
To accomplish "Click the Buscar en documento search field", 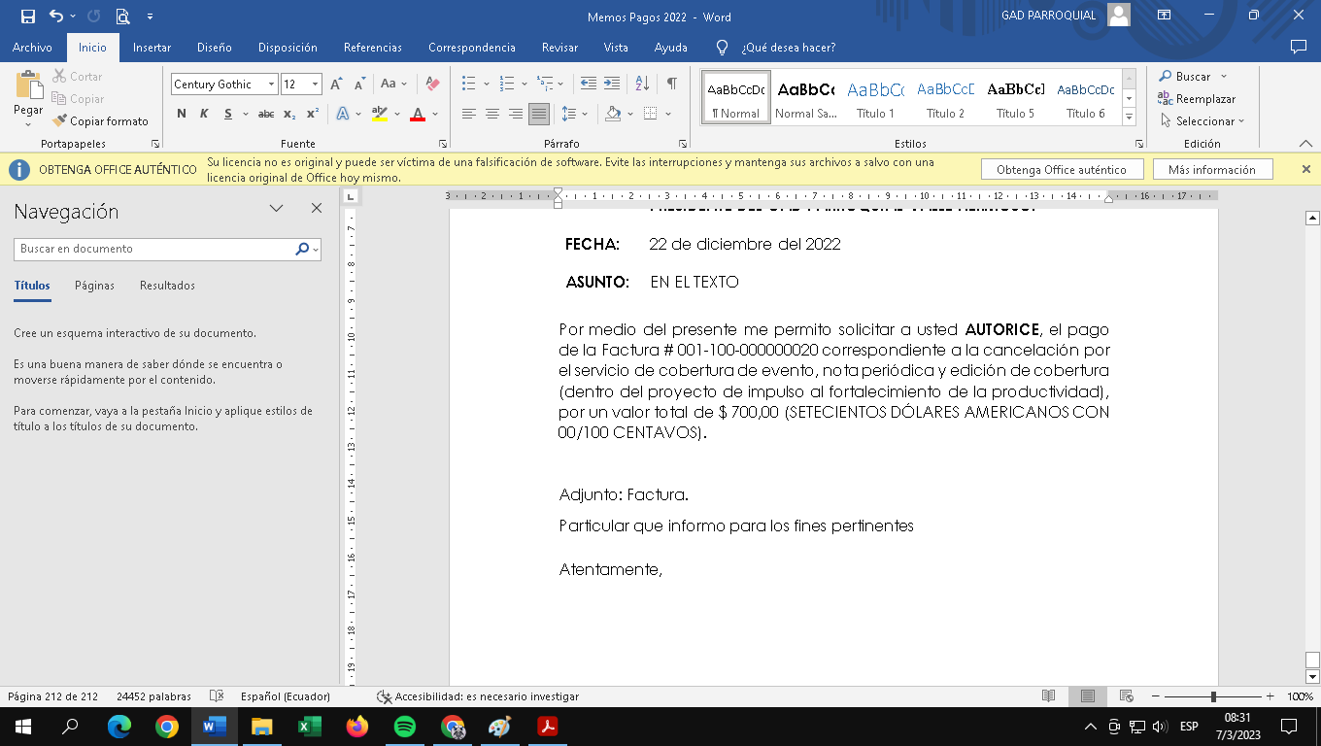I will pyautogui.click(x=155, y=249).
